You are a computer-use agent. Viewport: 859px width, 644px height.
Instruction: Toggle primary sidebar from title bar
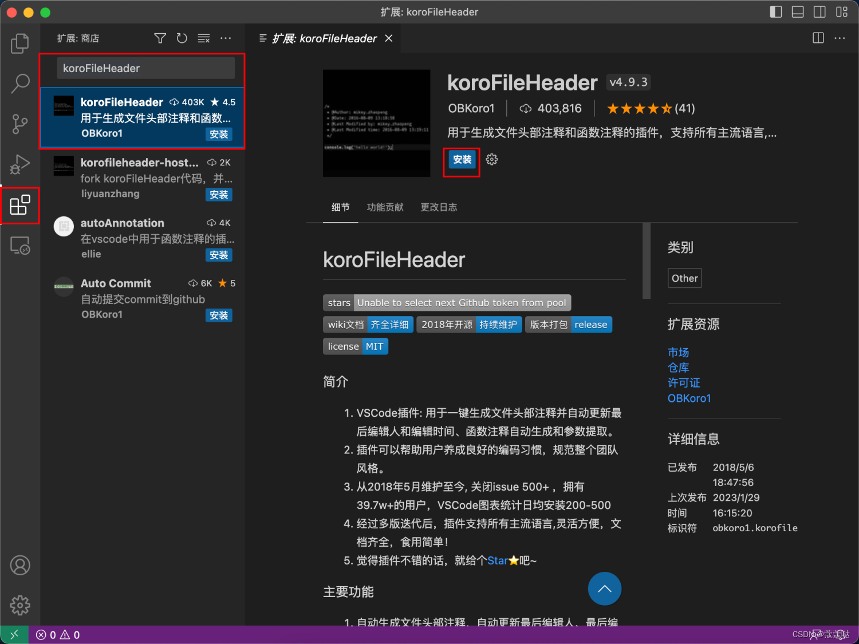[x=776, y=11]
